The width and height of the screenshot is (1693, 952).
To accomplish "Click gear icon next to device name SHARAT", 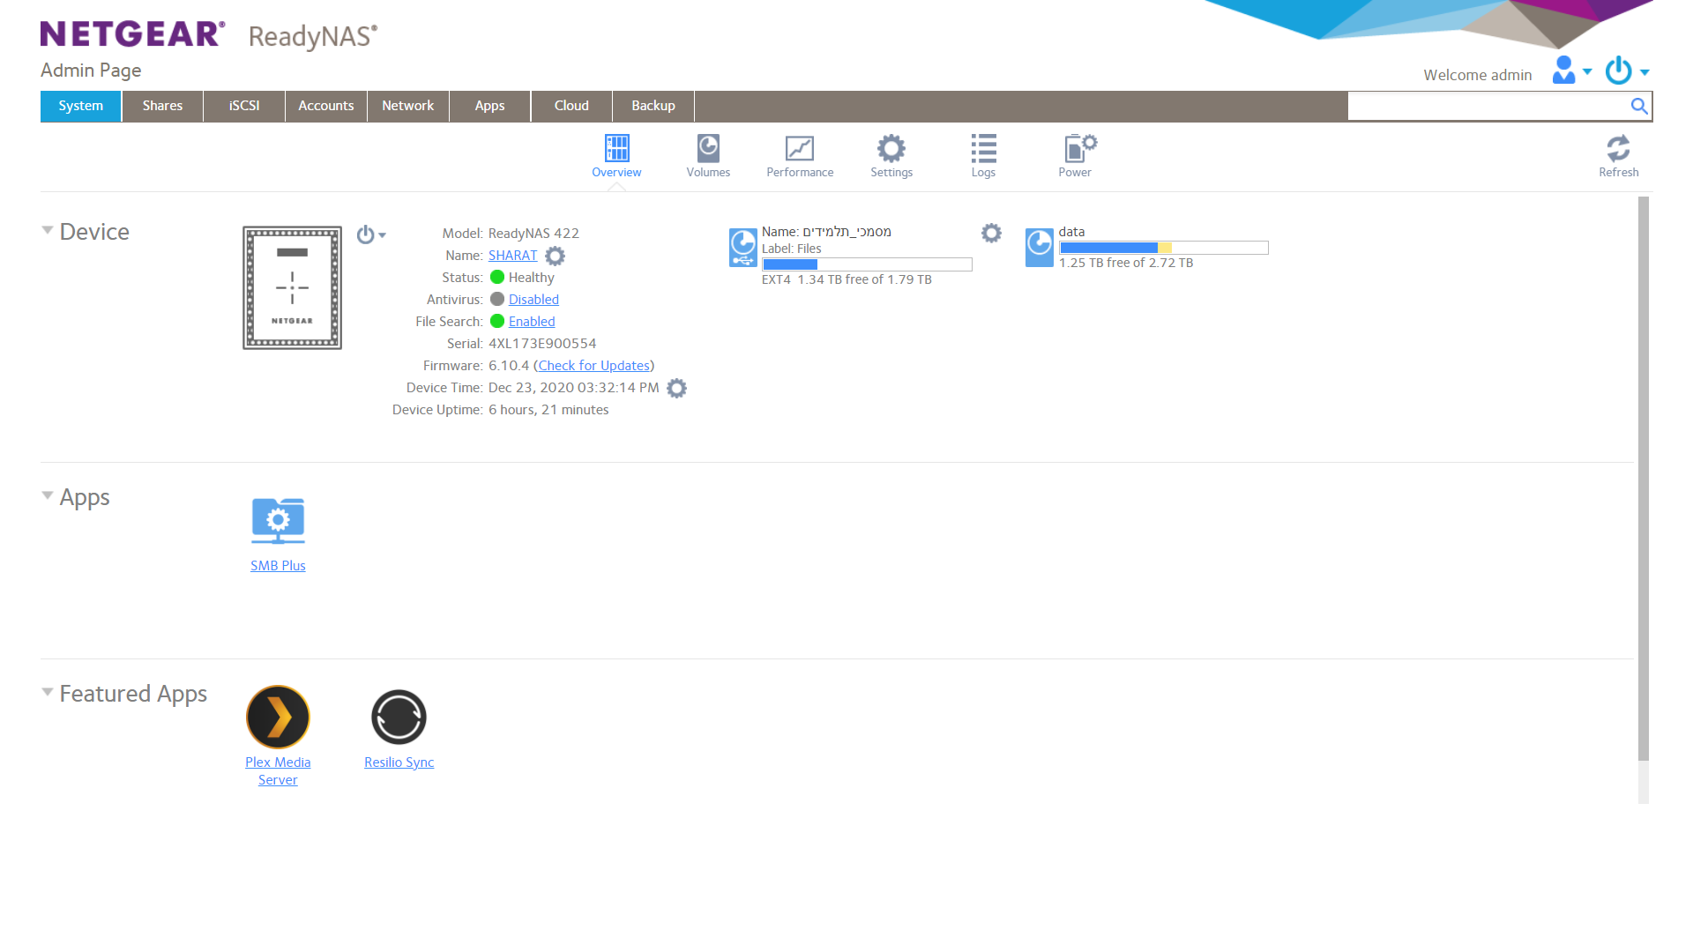I will coord(555,256).
